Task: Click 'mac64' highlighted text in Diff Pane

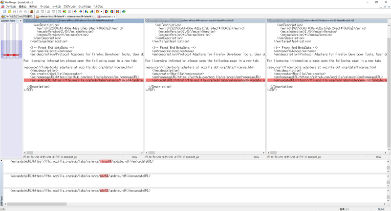Action: coord(104,176)
